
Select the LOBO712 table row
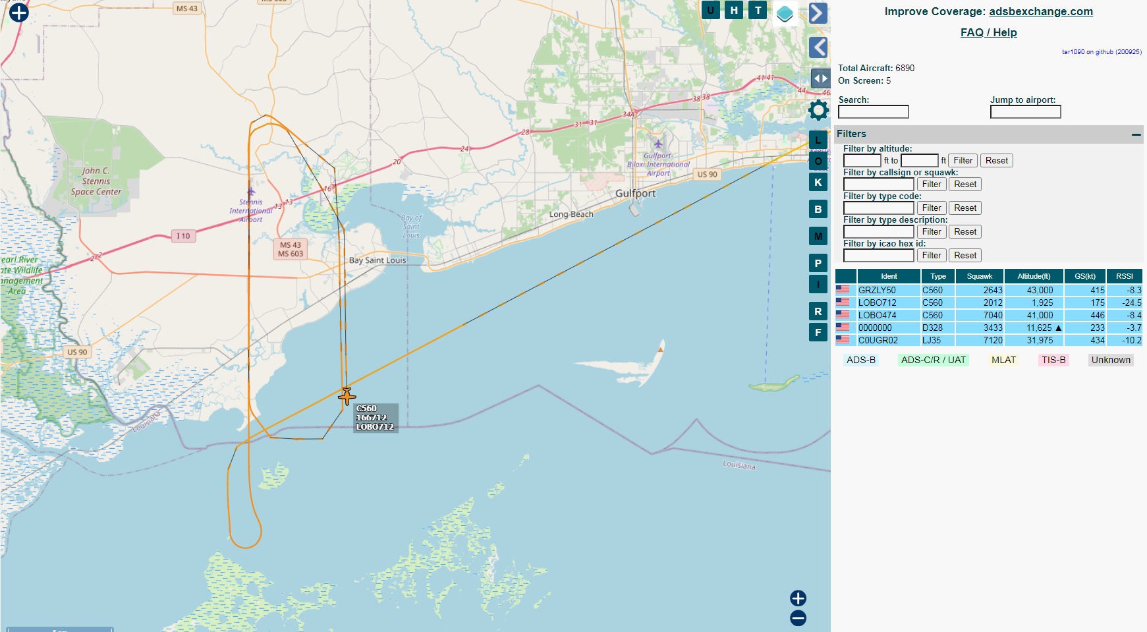pos(988,302)
